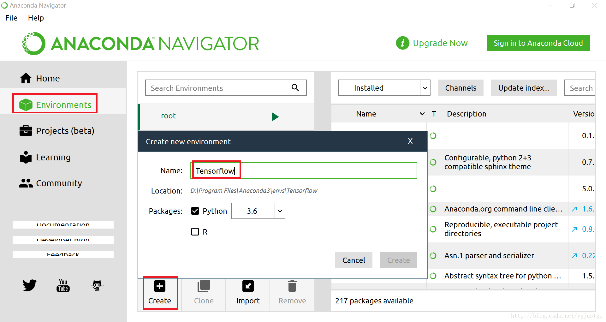Click upgrade arrow for Reproducible executable project row

tap(574, 229)
